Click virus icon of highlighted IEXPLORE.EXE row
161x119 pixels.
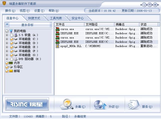(x=57, y=42)
